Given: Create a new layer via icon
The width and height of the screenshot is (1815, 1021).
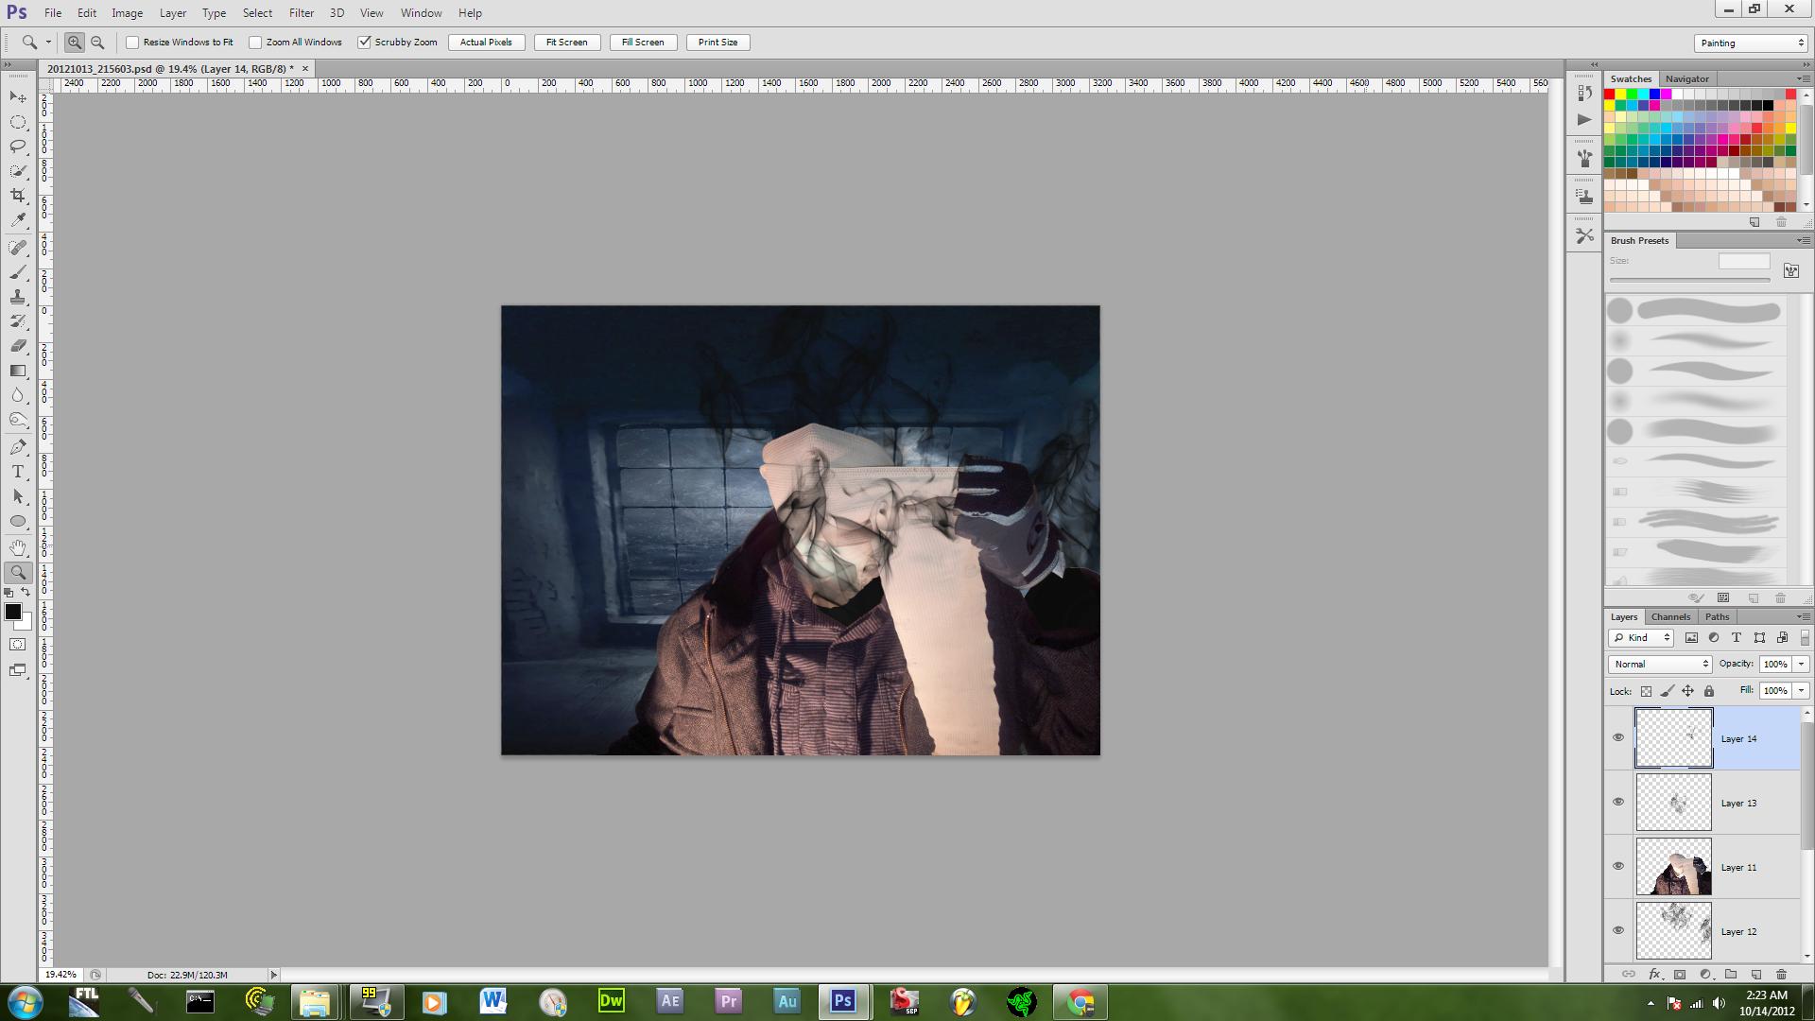Looking at the screenshot, I should point(1756,974).
